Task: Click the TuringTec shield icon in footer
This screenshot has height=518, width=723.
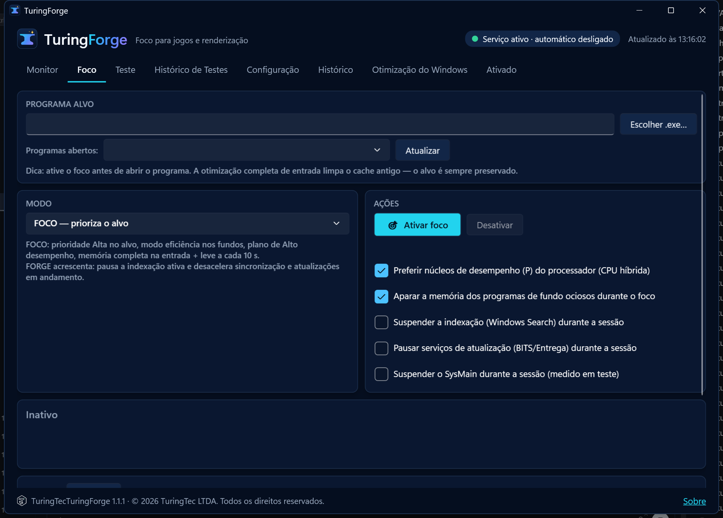Action: (x=22, y=500)
